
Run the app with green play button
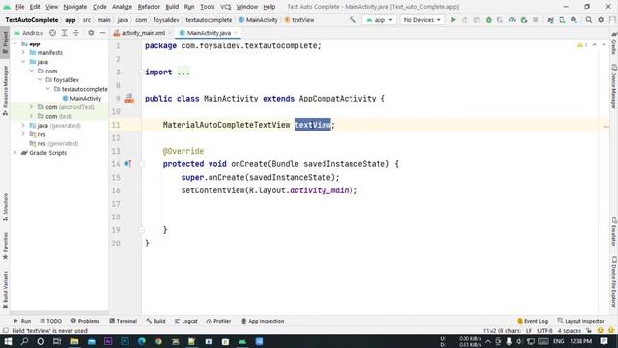tap(453, 19)
